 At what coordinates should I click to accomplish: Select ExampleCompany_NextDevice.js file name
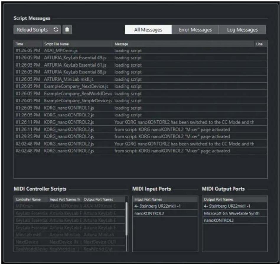click(x=76, y=86)
